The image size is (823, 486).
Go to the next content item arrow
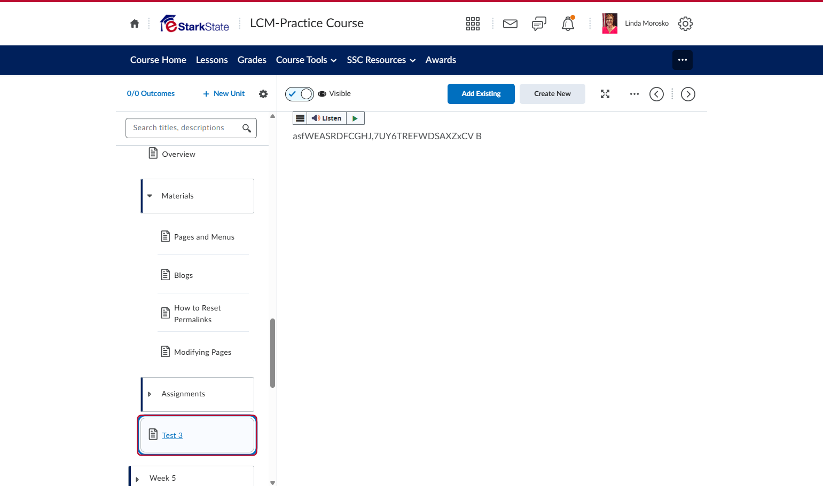pyautogui.click(x=688, y=94)
